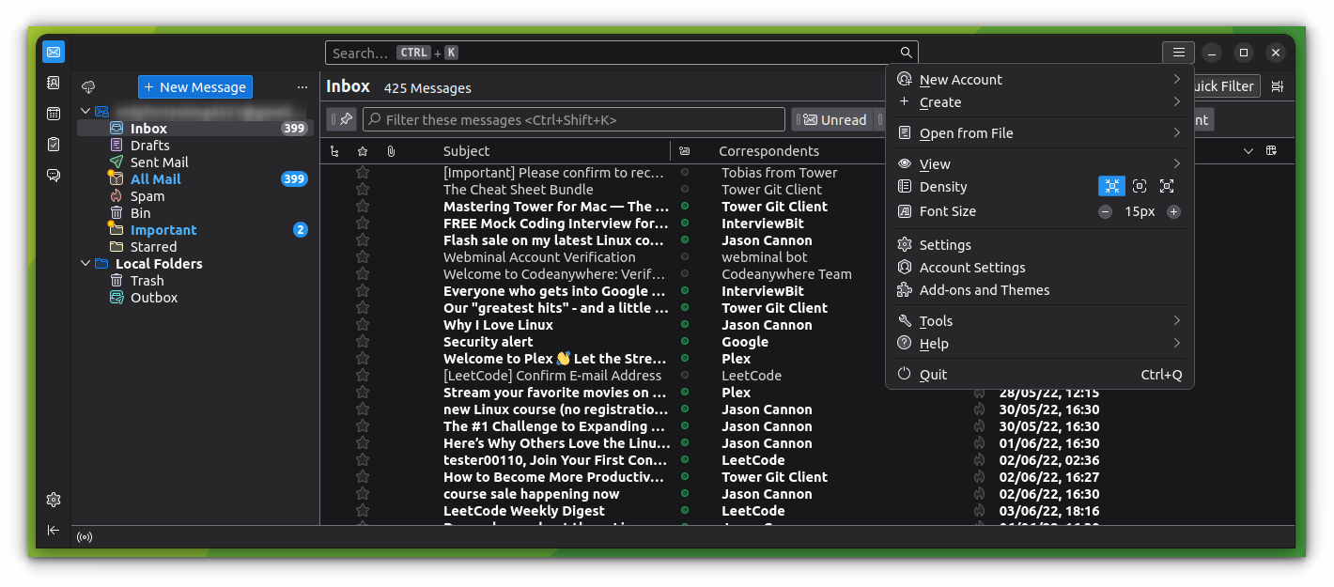Toggle the Unread quick filter
This screenshot has width=1334, height=587.
tap(832, 119)
